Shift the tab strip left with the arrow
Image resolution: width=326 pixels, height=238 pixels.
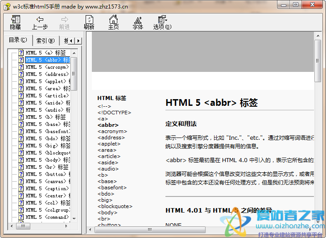[x=71, y=41]
